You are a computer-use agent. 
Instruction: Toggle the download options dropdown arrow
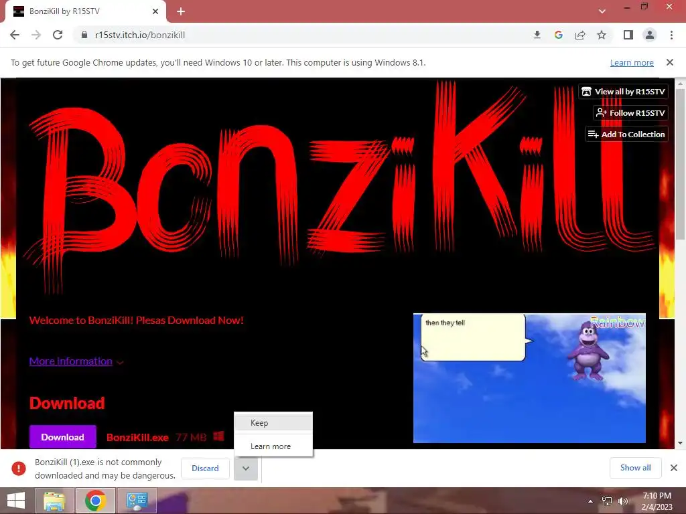[246, 468]
